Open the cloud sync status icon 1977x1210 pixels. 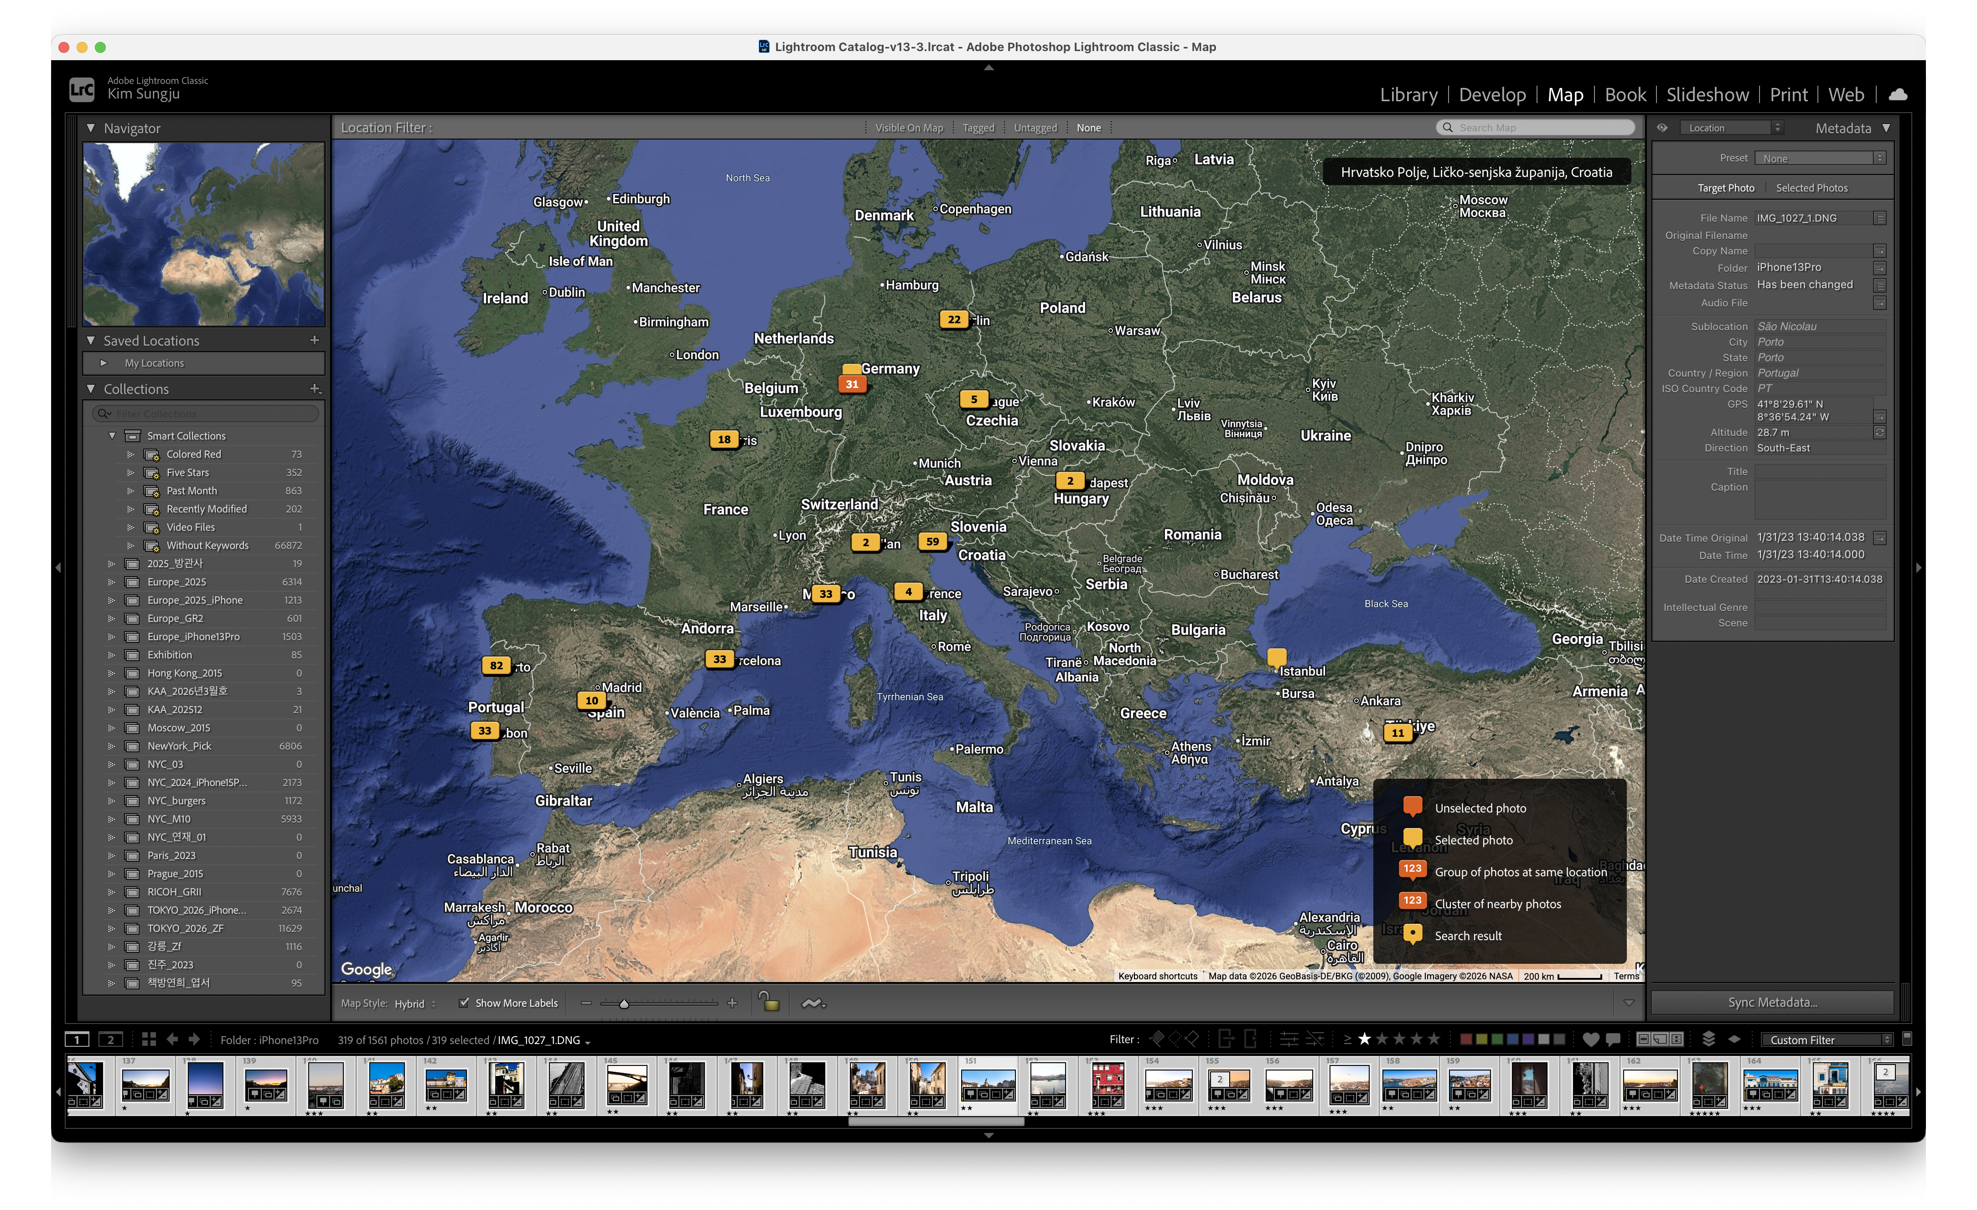coord(1898,95)
